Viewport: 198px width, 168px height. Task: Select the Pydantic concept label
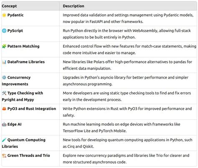click(15, 15)
